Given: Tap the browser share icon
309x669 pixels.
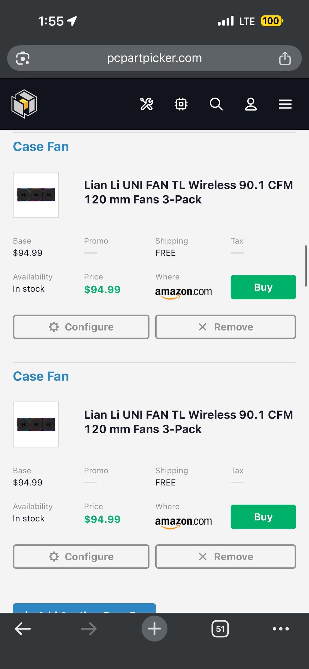Looking at the screenshot, I should tap(285, 58).
